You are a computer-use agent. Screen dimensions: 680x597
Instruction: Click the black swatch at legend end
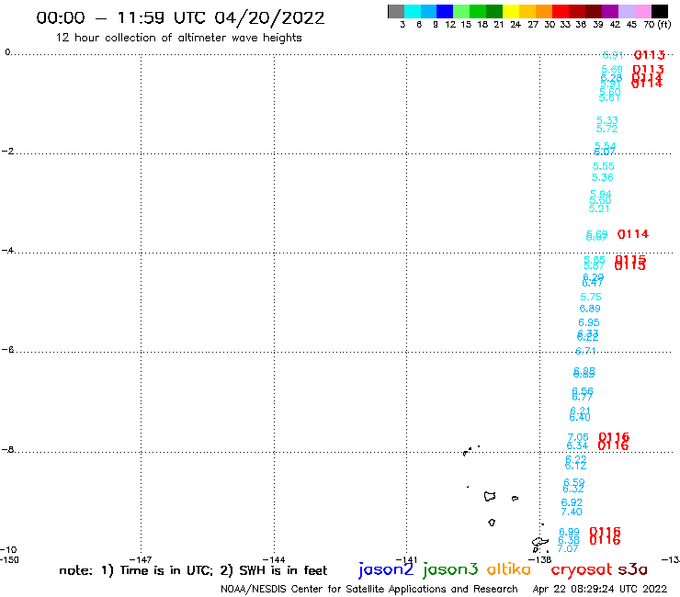point(659,11)
